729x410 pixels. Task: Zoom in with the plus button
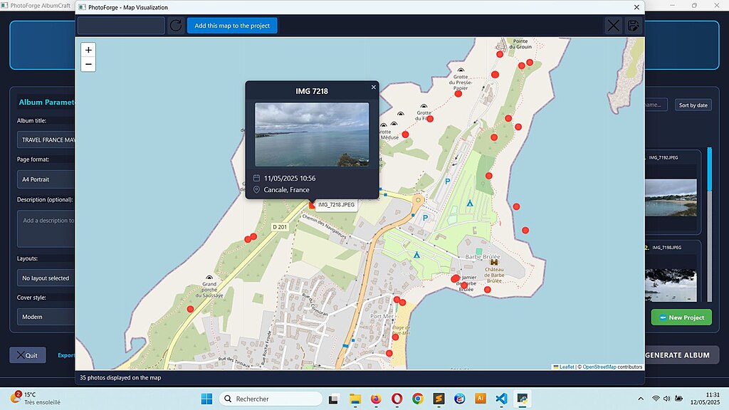tap(88, 50)
